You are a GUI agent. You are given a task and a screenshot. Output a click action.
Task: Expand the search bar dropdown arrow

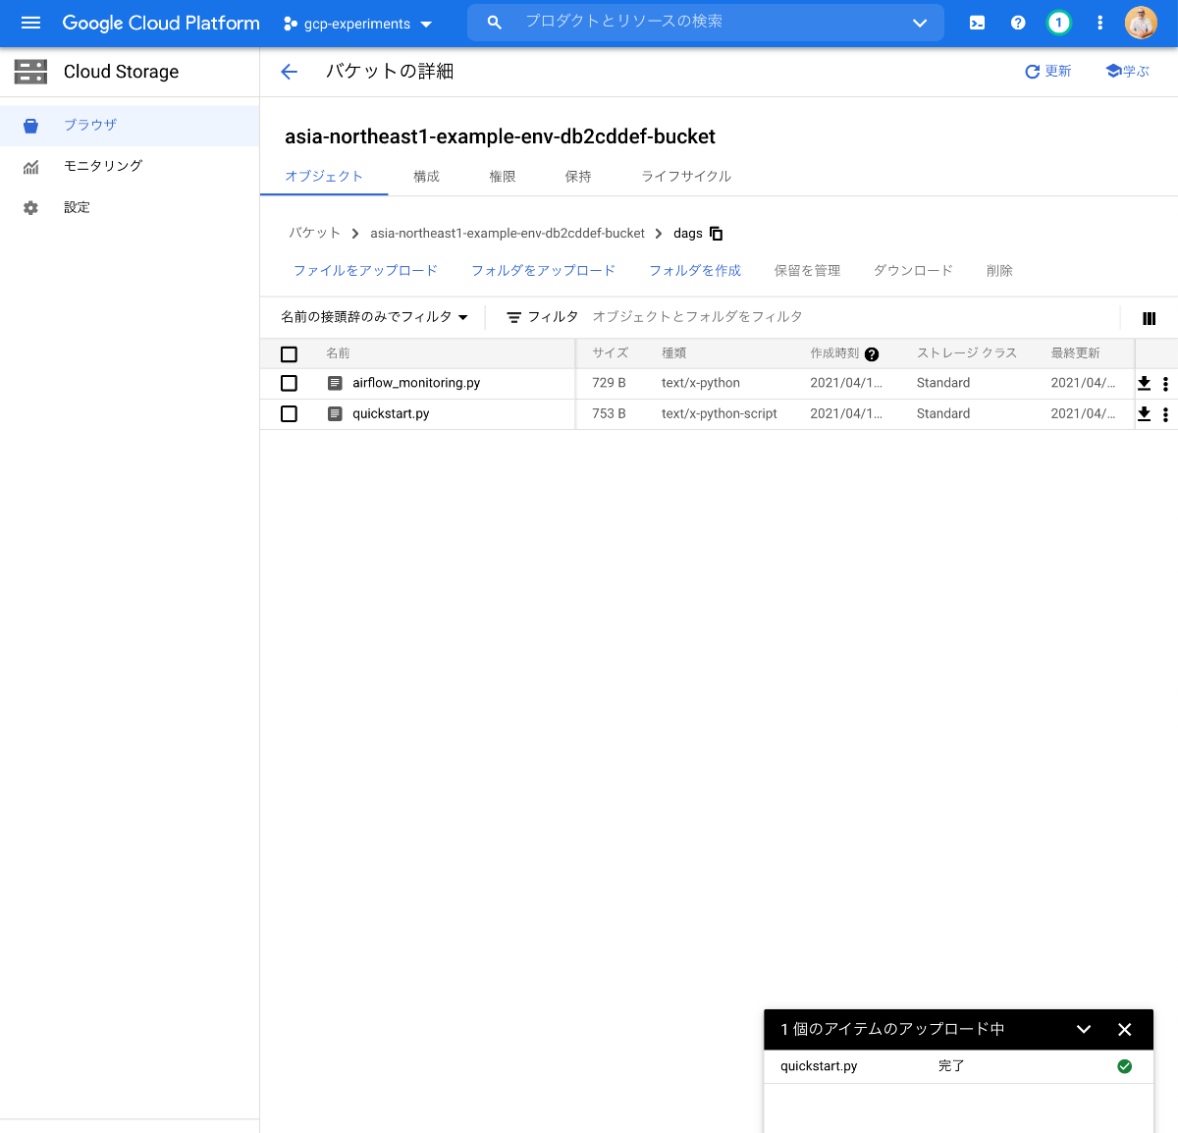point(920,23)
